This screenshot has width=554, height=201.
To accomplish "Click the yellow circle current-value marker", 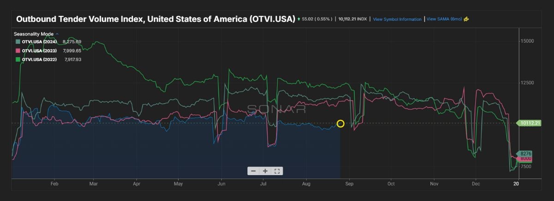I will click(340, 124).
